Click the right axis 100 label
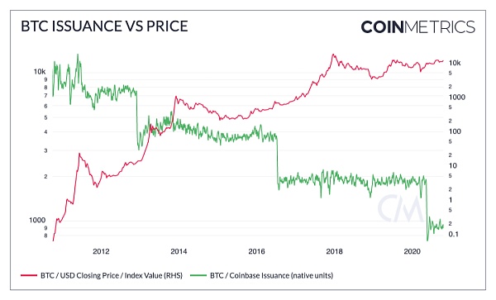This screenshot has width=496, height=300. (455, 131)
